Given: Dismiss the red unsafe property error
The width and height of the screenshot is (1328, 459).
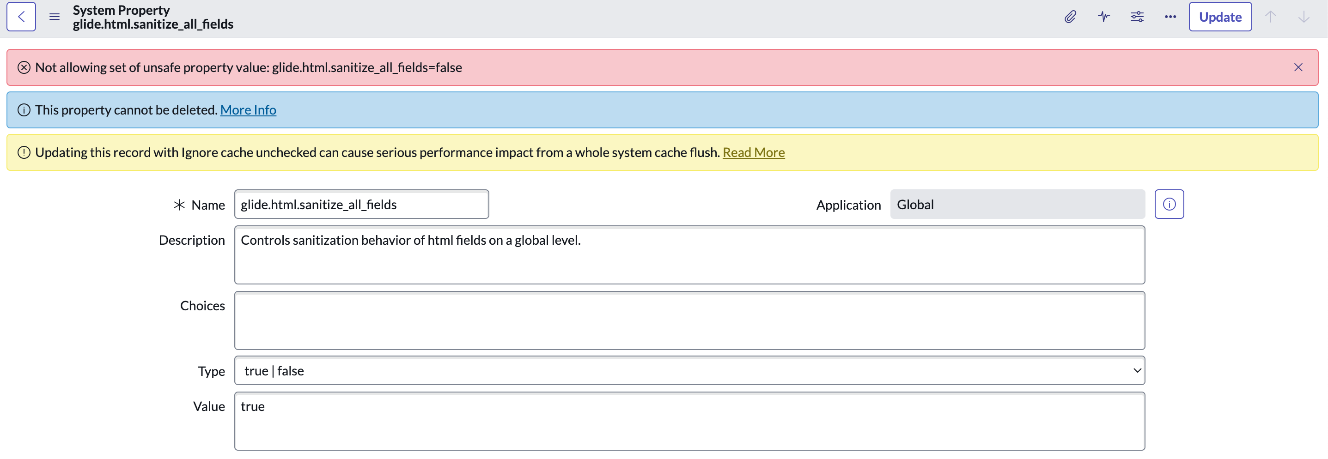Looking at the screenshot, I should coord(1298,67).
